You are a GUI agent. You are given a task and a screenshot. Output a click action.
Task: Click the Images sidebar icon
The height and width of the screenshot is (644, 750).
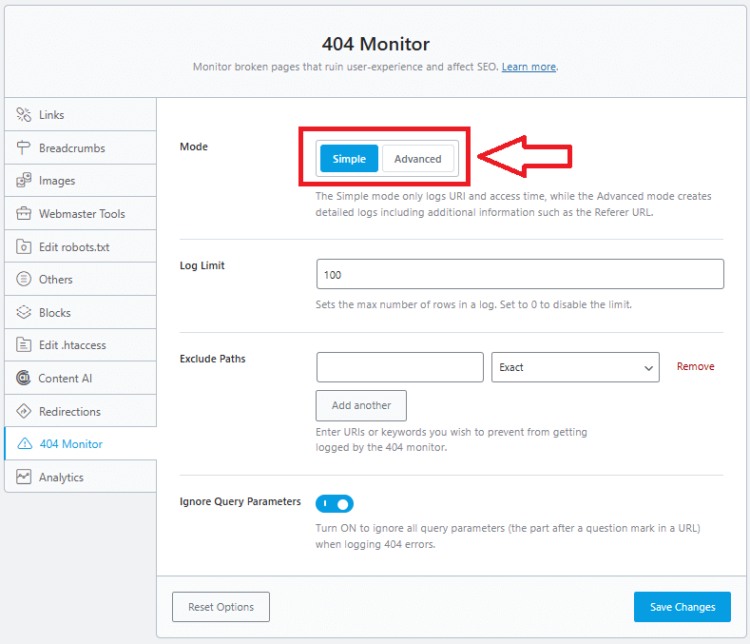[x=24, y=181]
